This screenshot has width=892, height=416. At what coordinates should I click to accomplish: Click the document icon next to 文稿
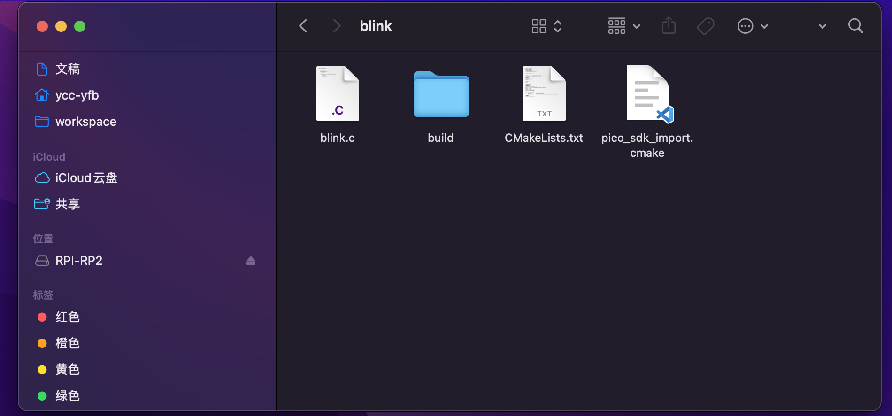(42, 69)
